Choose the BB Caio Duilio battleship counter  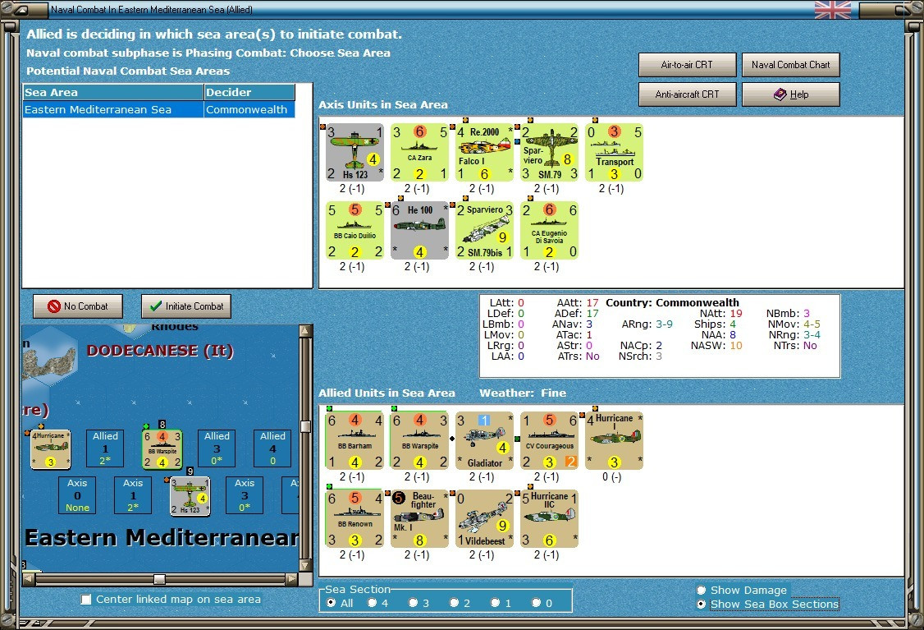(x=355, y=230)
